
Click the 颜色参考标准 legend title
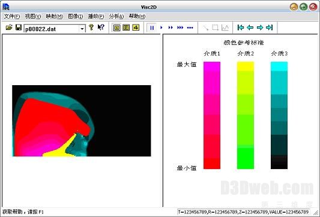point(244,43)
